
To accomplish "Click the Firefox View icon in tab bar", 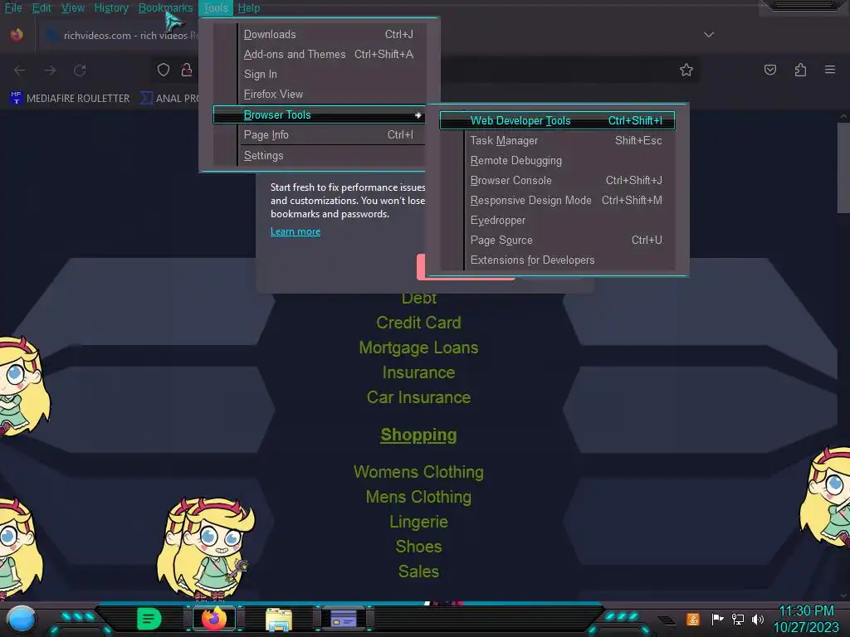I will point(17,35).
